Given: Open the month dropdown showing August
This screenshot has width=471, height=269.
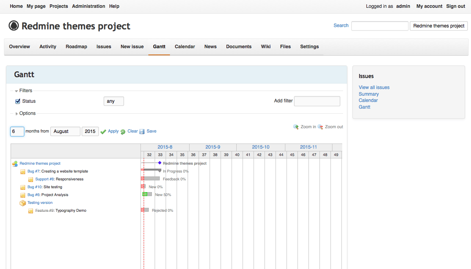Looking at the screenshot, I should point(65,131).
